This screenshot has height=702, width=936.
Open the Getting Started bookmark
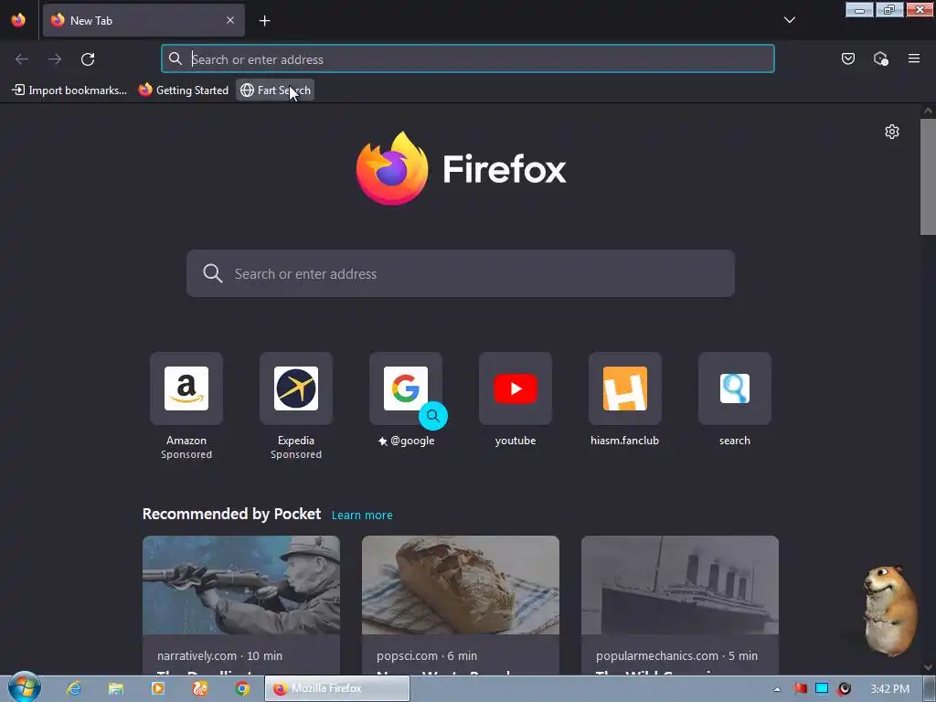183,90
